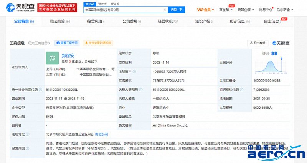Open the 中国国际航空股份有… company link
The height and width of the screenshot is (163, 307).
pos(92,69)
